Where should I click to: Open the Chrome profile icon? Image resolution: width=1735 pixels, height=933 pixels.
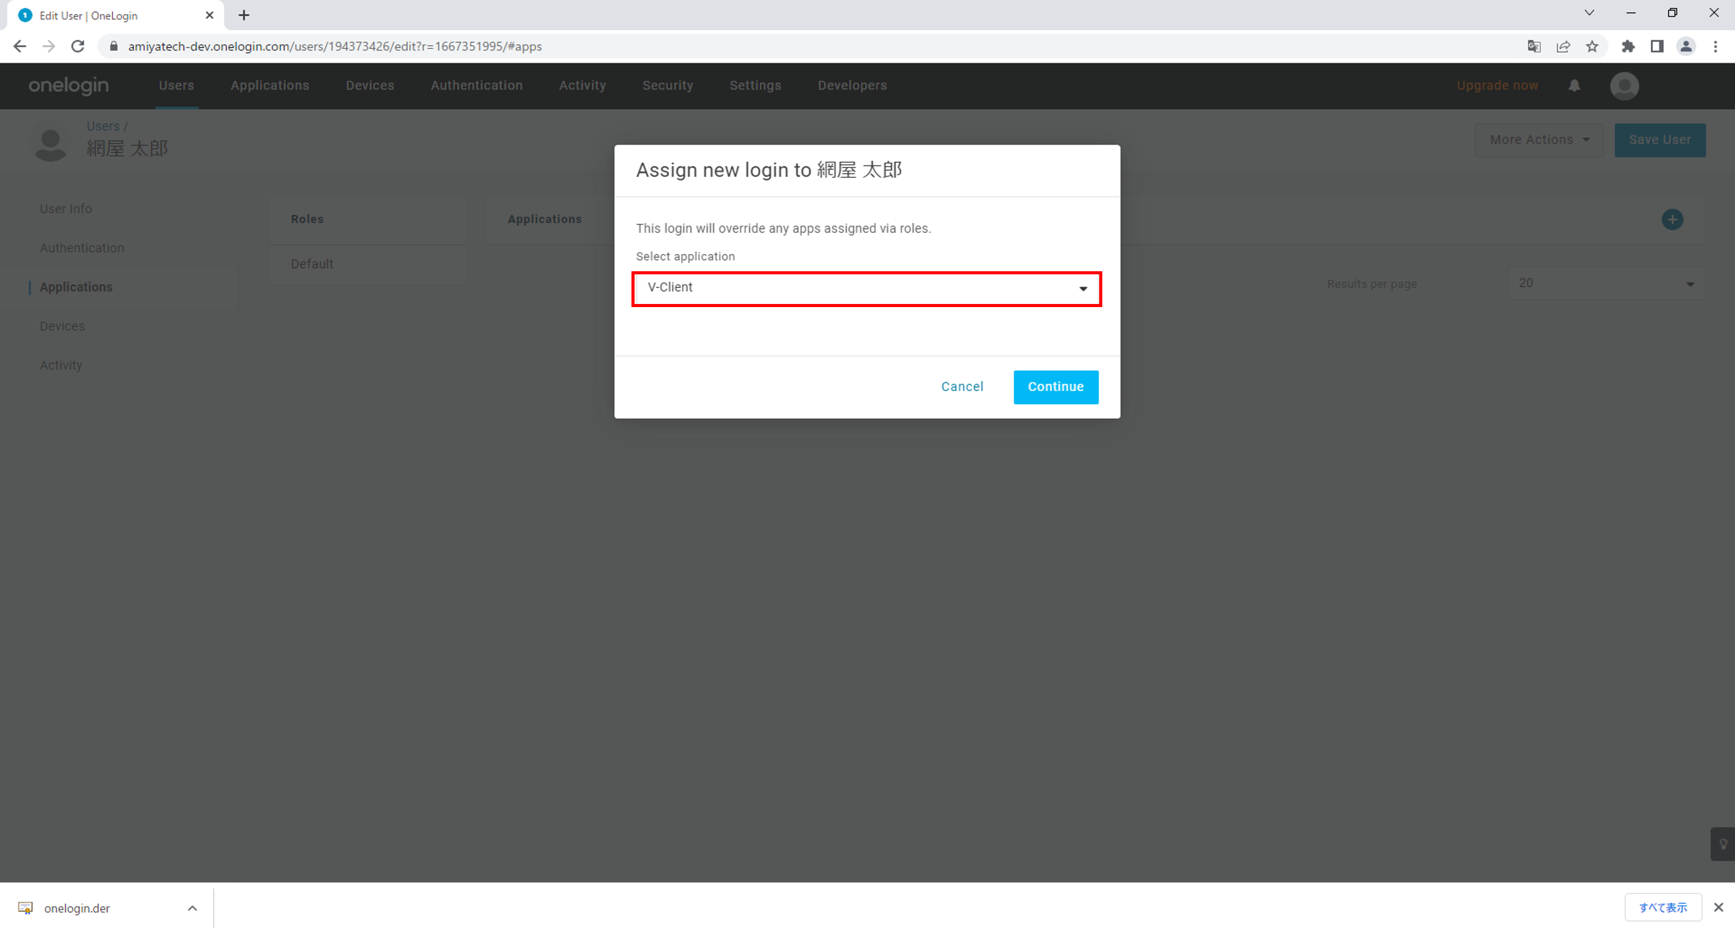(1686, 46)
